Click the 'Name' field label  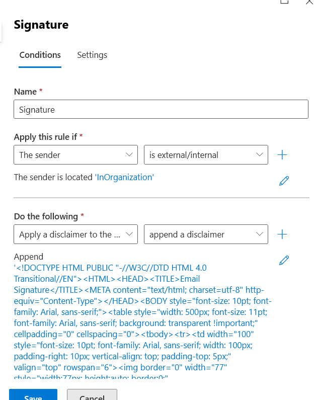(x=25, y=92)
